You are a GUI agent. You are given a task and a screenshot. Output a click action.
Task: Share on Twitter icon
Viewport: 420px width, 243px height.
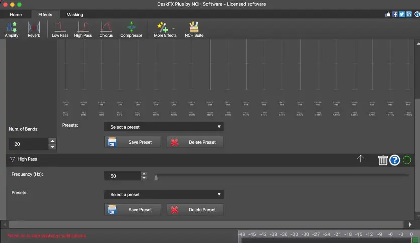(402, 14)
